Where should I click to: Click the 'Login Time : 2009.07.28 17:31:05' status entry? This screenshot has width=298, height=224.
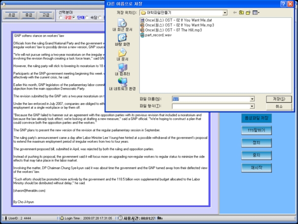88,218
